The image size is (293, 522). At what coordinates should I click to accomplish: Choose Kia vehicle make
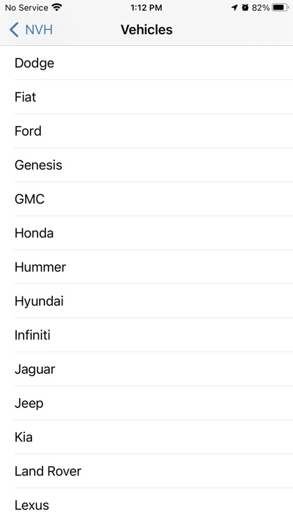(x=146, y=437)
